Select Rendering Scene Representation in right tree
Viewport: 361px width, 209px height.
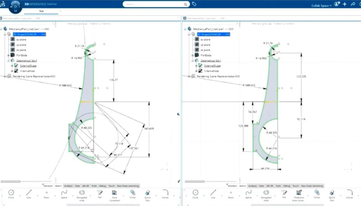coord(218,76)
